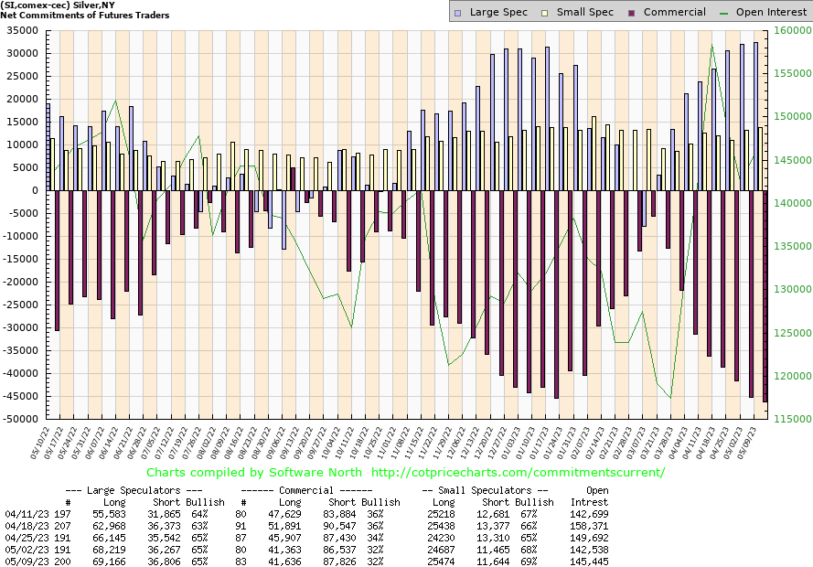813x567 pixels.
Task: Select the 04/11/23 row date in table
Action: point(25,516)
